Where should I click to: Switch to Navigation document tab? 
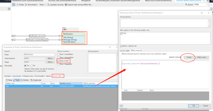(86, 1)
